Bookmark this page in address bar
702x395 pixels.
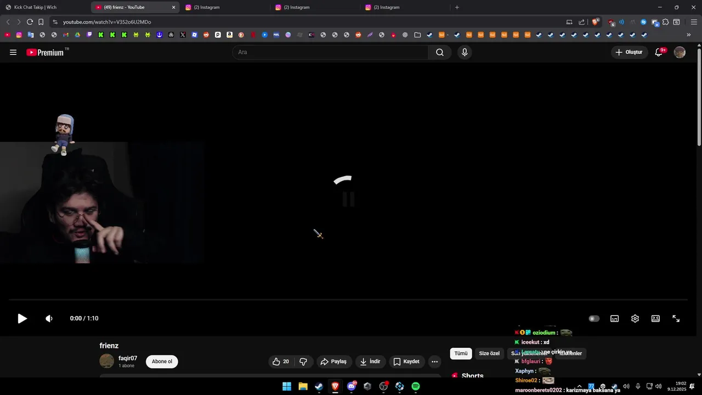coord(41,22)
